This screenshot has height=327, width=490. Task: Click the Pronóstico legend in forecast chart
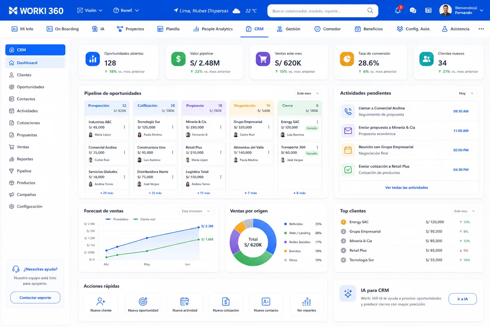tap(117, 219)
